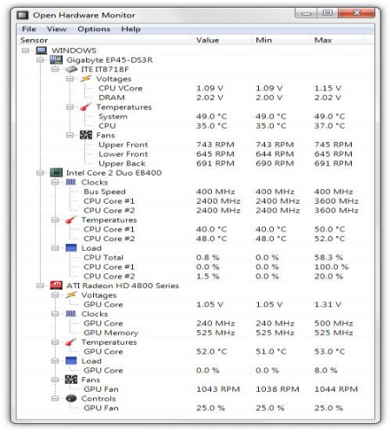The width and height of the screenshot is (391, 431).
Task: Click the Intel Core 2 Duo processor icon
Action: (x=56, y=172)
